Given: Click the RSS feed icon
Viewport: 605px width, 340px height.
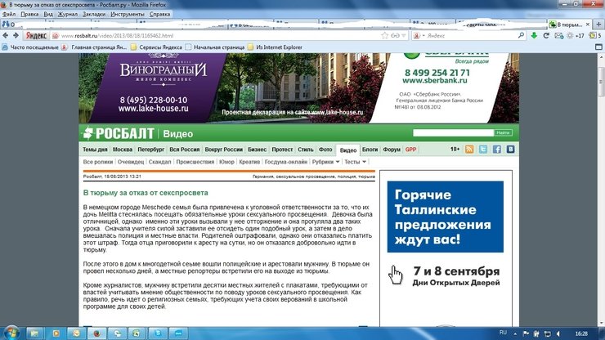Looking at the screenshot, I should pyautogui.click(x=469, y=150).
